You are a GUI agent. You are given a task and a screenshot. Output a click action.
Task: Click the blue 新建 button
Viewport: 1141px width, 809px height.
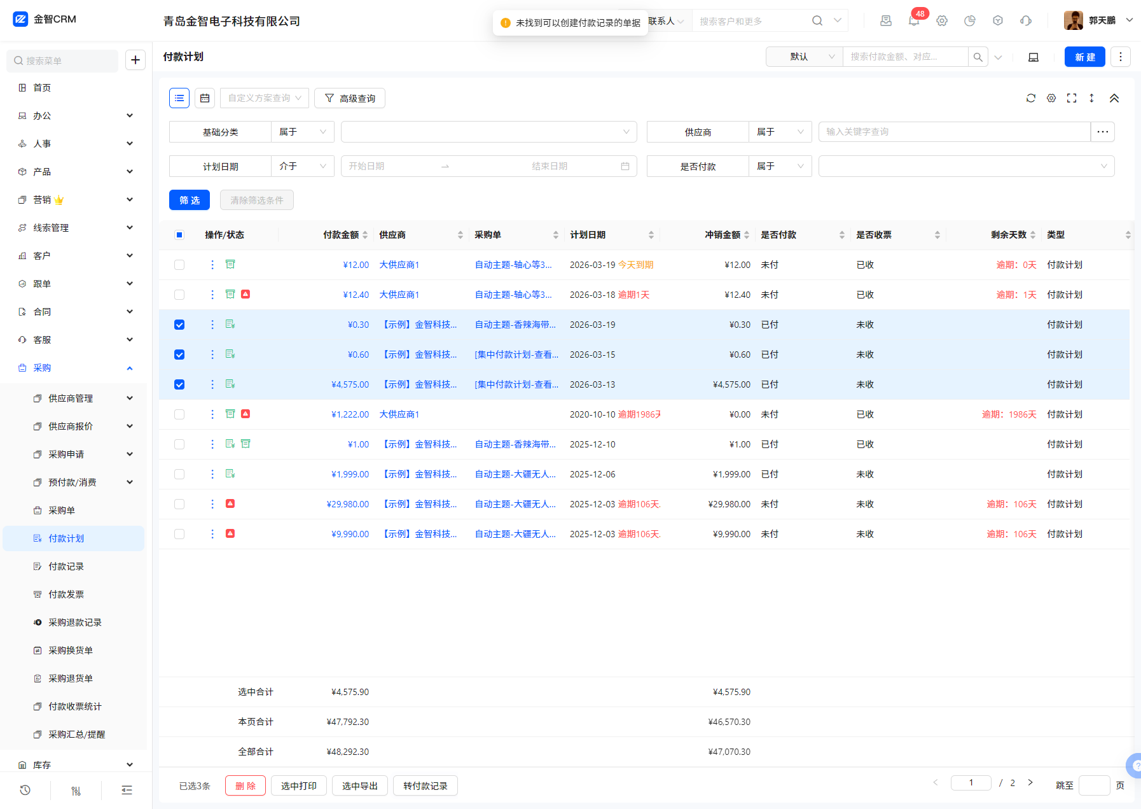(1084, 57)
